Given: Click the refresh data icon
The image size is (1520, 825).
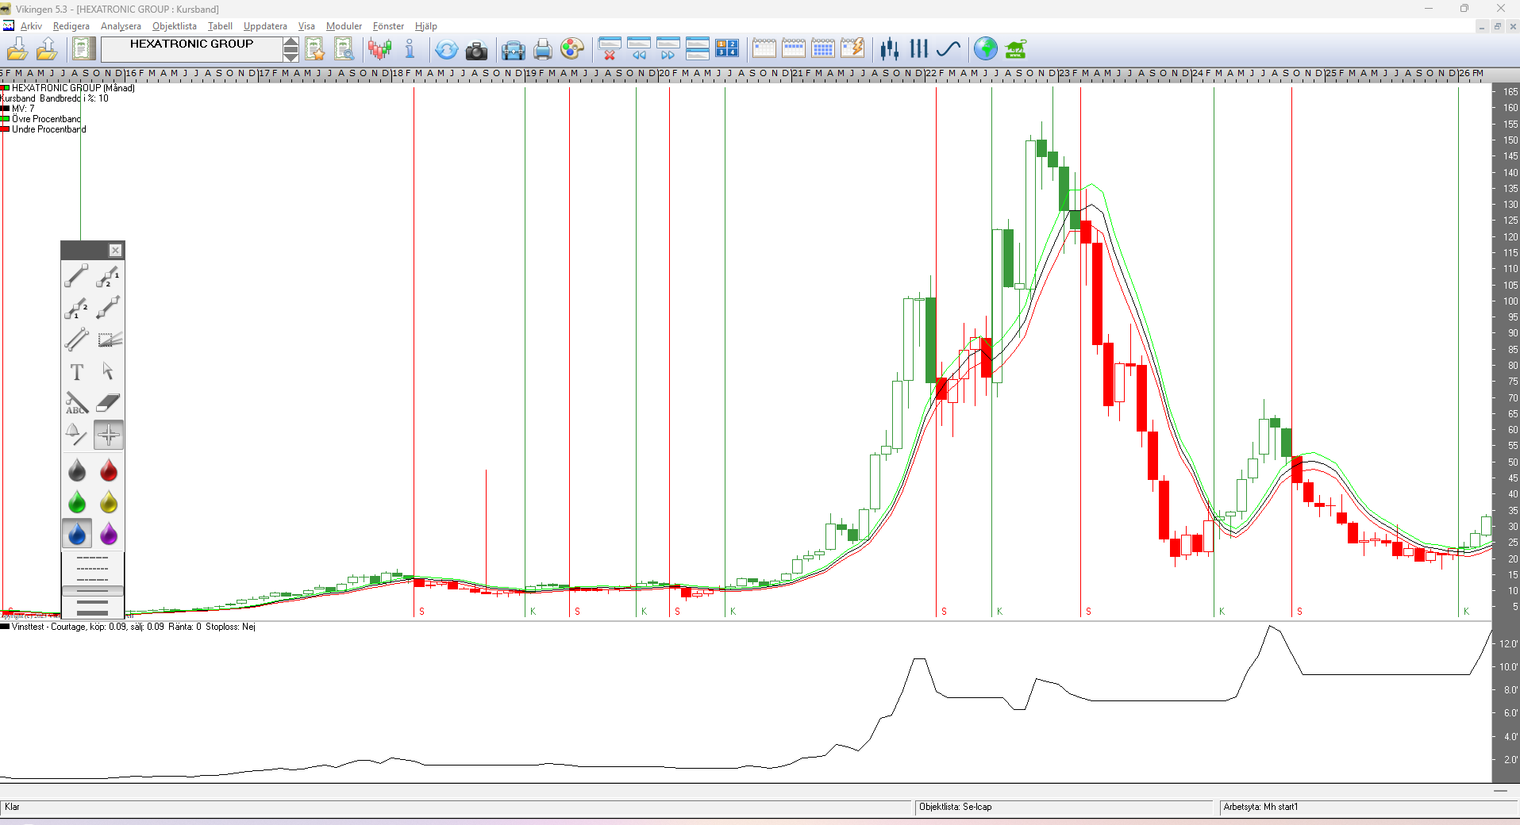Looking at the screenshot, I should (446, 50).
